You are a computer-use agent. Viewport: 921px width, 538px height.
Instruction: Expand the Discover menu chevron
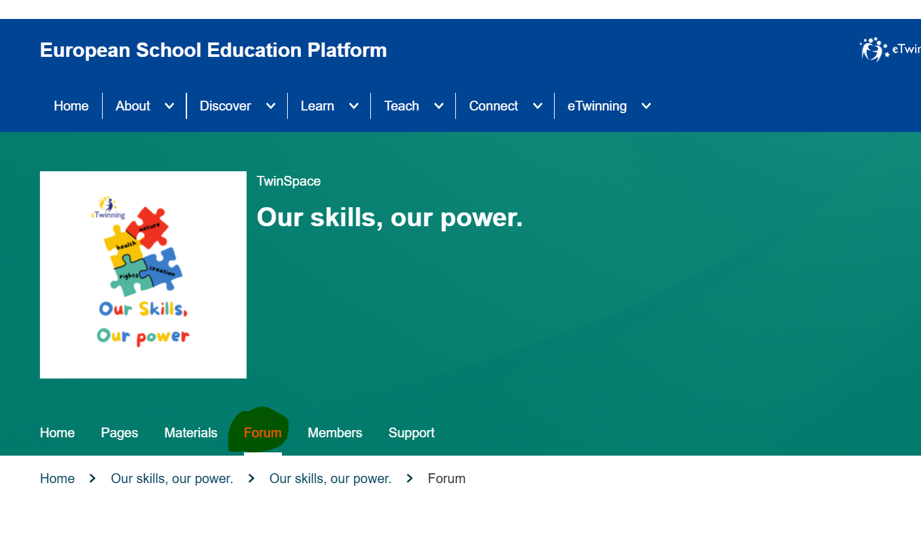[x=271, y=106]
